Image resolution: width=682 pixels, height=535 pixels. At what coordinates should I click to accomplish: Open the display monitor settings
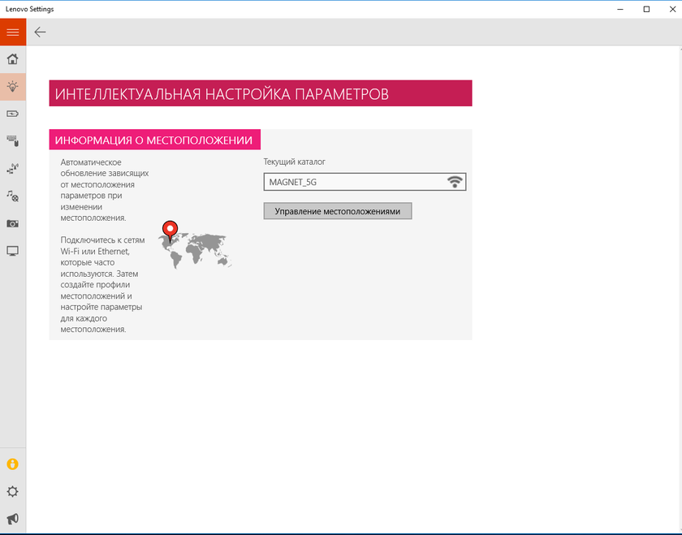coord(12,251)
